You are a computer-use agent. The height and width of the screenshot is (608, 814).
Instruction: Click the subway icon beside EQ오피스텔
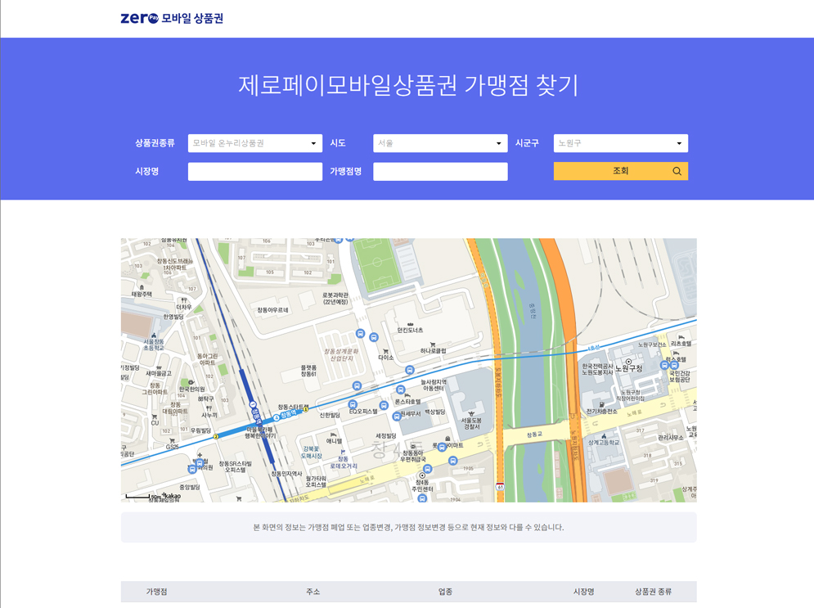[x=353, y=405]
